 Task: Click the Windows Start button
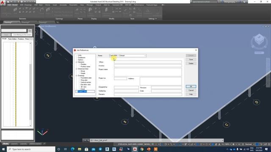point(3,149)
